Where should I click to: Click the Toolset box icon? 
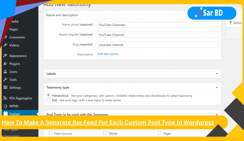pyautogui.click(x=5, y=113)
